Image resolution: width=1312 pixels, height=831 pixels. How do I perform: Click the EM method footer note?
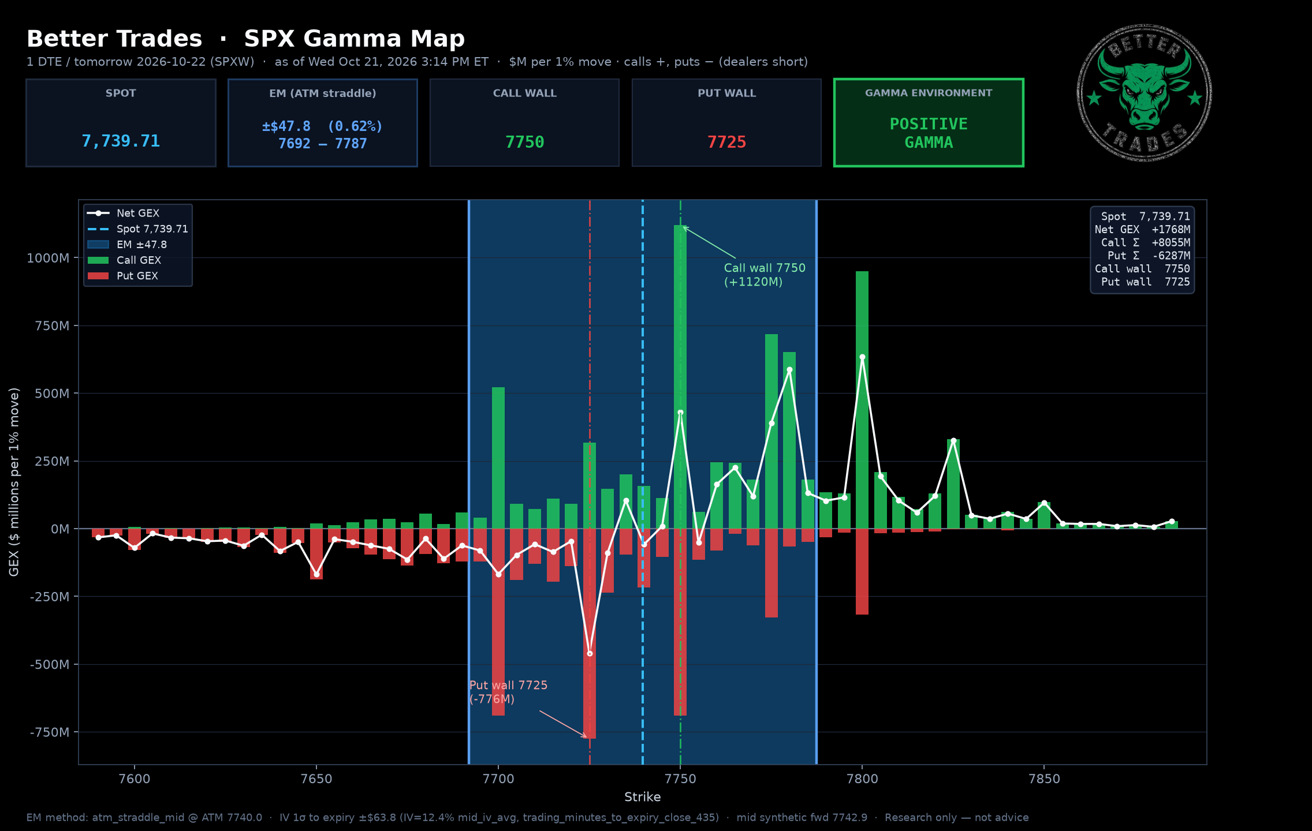click(527, 818)
